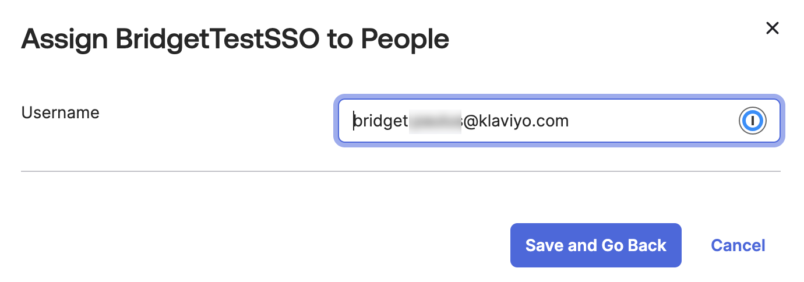This screenshot has width=804, height=282.
Task: Click the blurred part of the email
Action: [x=435, y=121]
